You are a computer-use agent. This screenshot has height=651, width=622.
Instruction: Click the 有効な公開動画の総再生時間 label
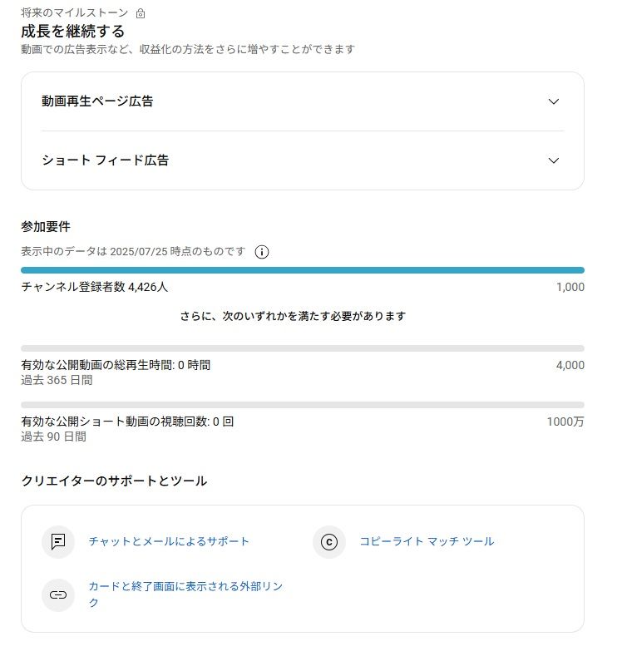[116, 365]
